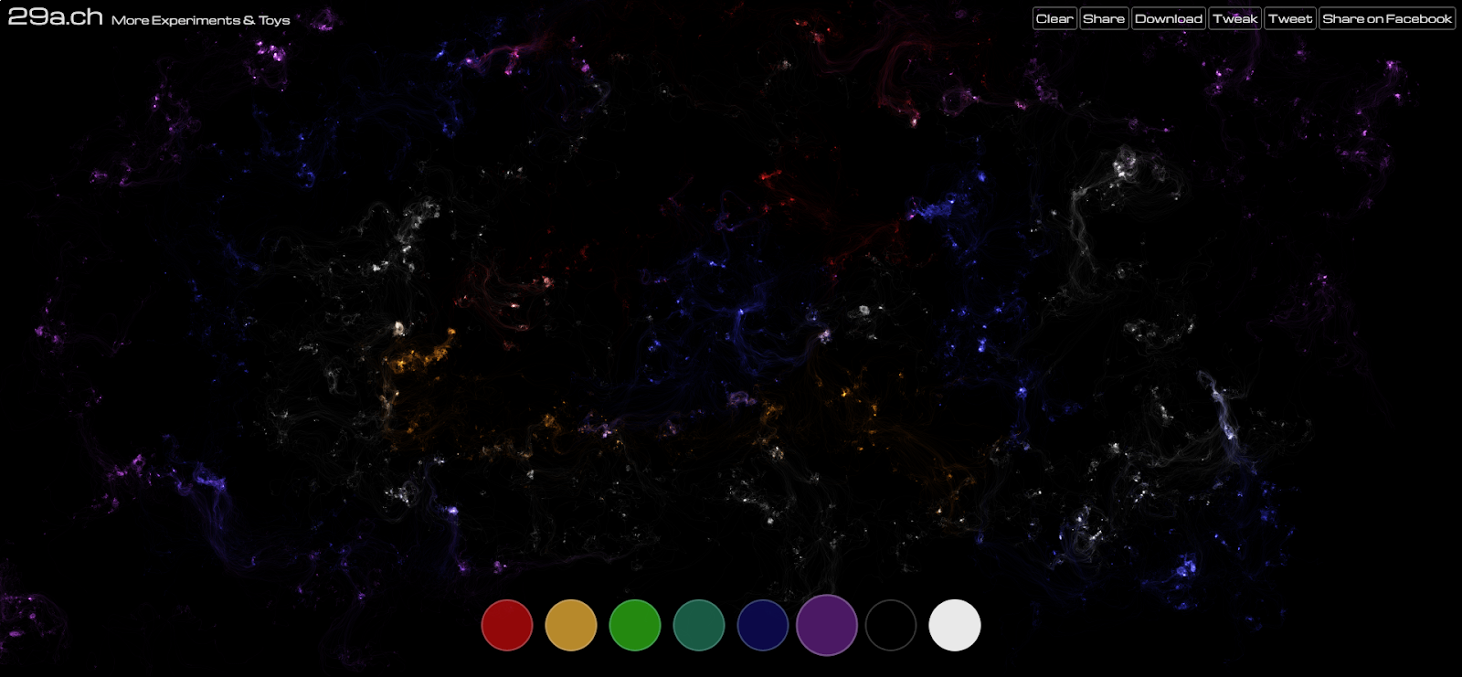Image resolution: width=1462 pixels, height=677 pixels.
Task: Select the gold color swatch
Action: pyautogui.click(x=571, y=626)
